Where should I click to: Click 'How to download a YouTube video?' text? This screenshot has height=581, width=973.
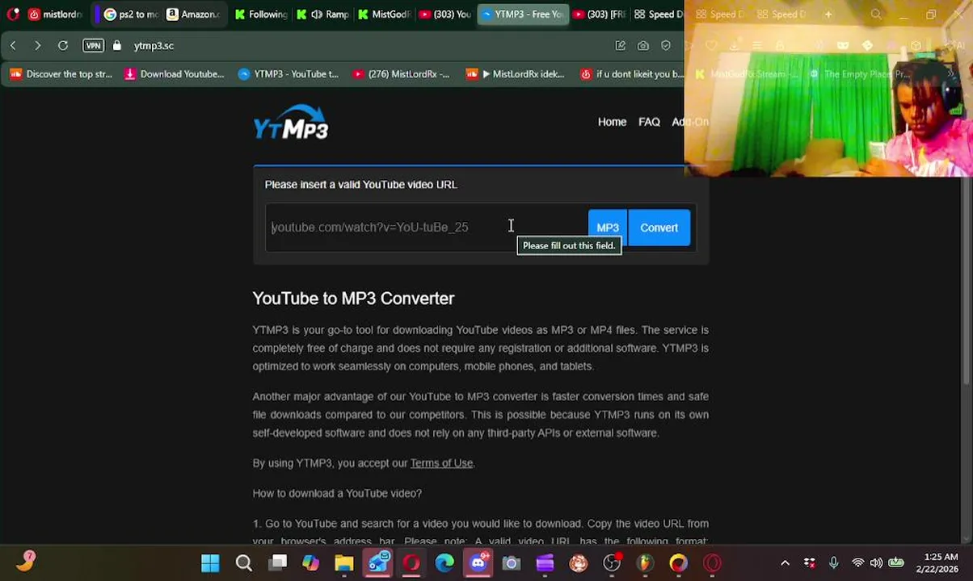point(337,493)
